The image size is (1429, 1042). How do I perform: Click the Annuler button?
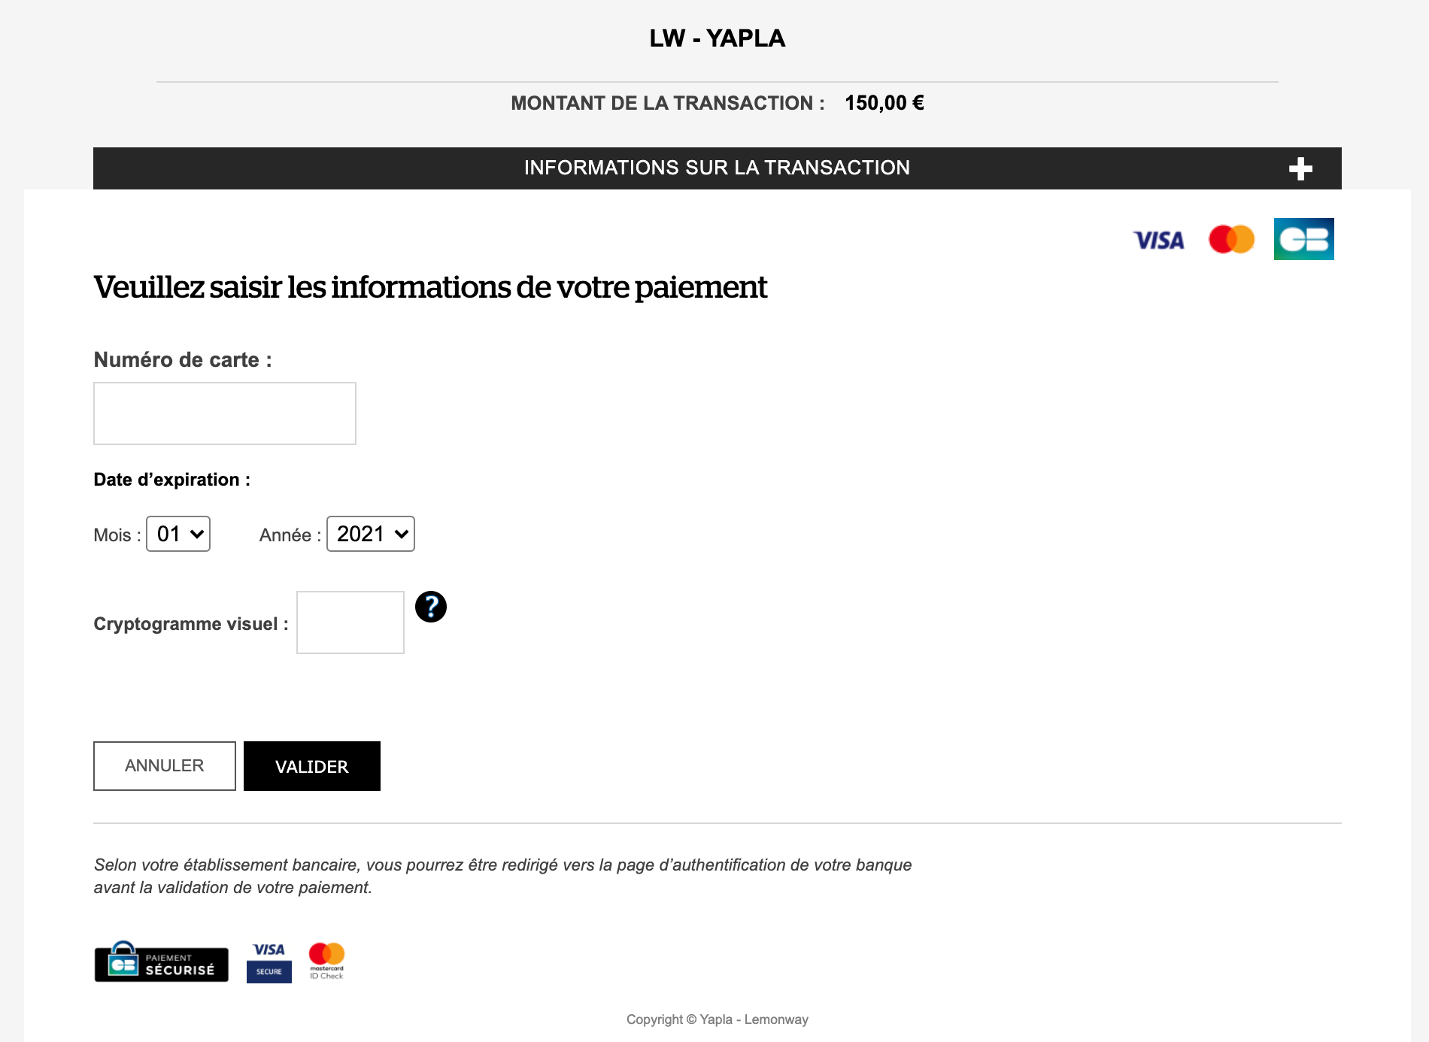click(165, 766)
